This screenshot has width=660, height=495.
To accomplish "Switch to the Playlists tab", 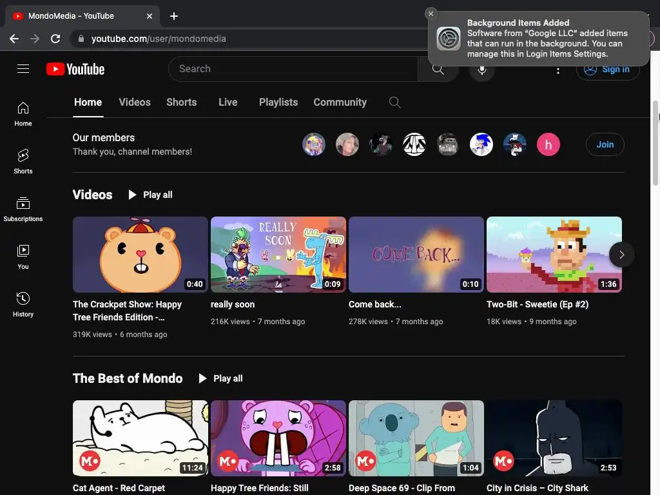I will (278, 102).
